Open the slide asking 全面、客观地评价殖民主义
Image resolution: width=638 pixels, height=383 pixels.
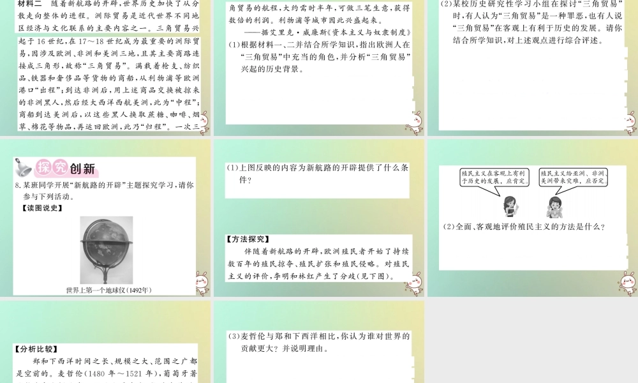533,218
